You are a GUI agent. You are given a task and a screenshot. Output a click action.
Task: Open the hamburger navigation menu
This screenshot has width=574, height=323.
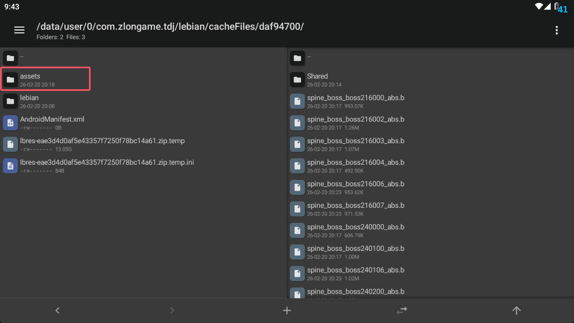click(19, 30)
